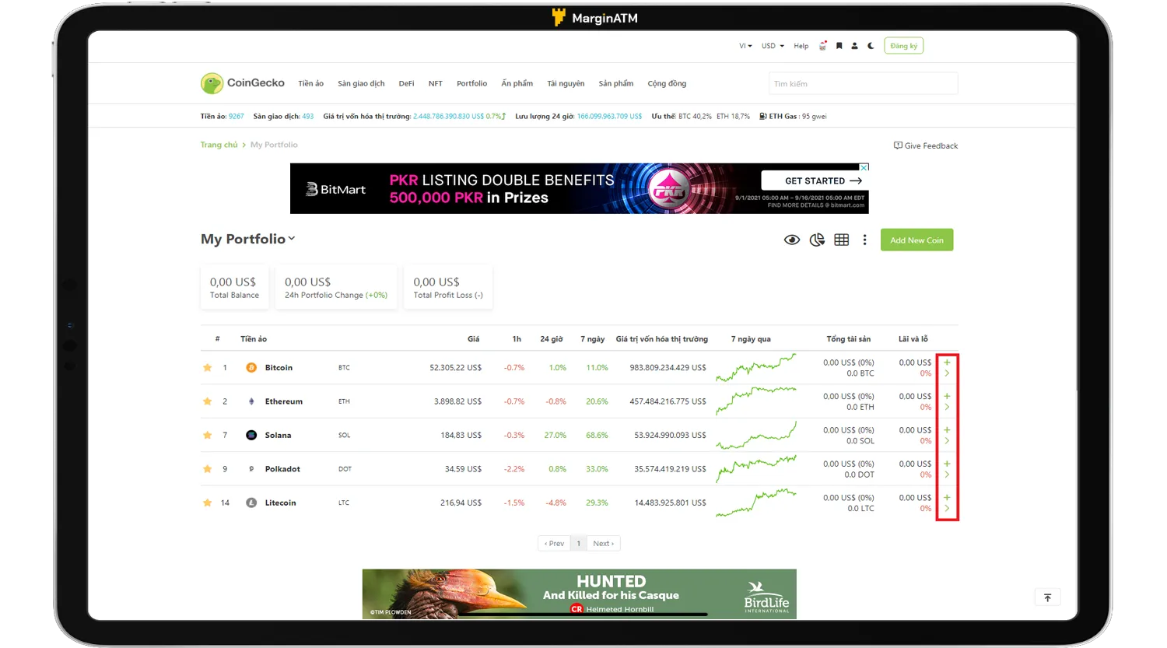Open the Sàn giao dịch menu
Viewport: 1167px width, 648px height.
(x=361, y=83)
